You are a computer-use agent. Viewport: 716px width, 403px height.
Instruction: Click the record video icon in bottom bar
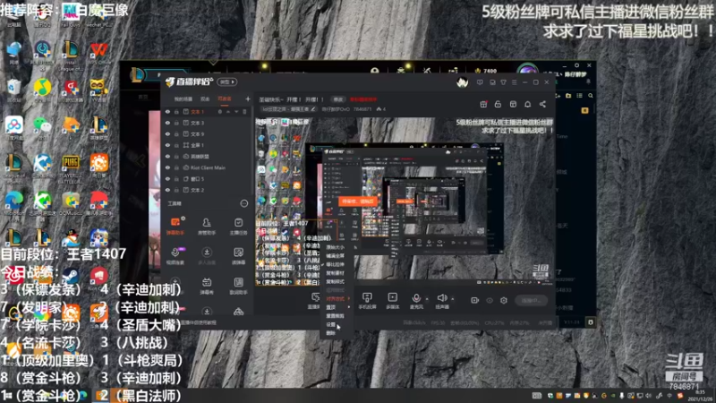point(475,300)
